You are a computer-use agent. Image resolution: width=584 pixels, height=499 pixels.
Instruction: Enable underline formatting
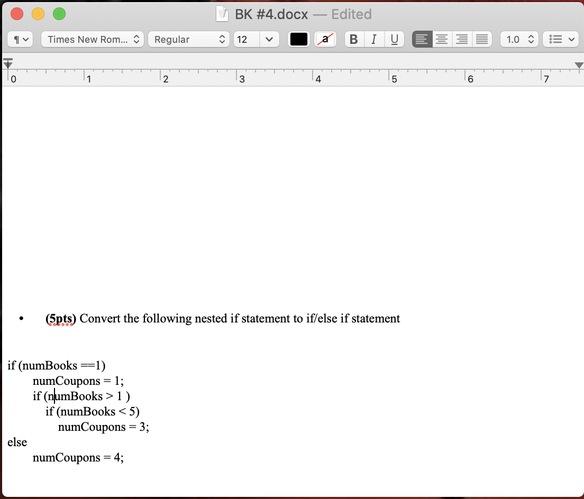(394, 39)
